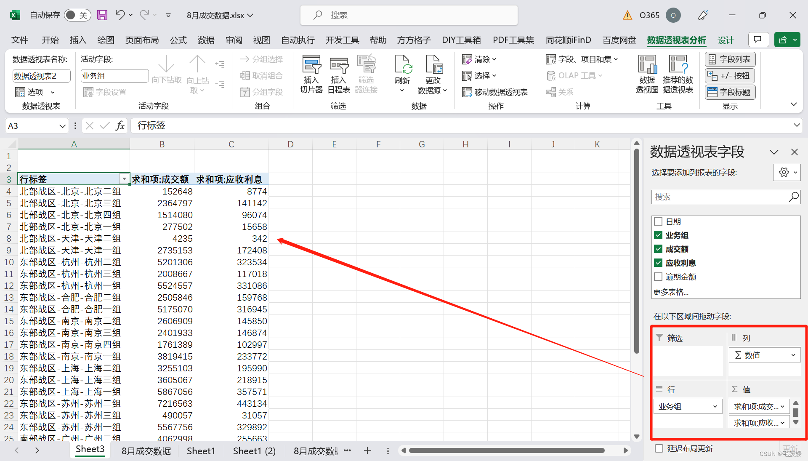Click the warning triangle icon
This screenshot has width=808, height=461.
tap(627, 15)
